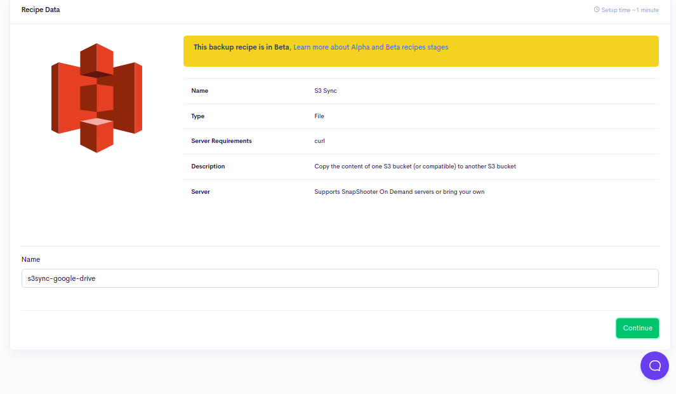The width and height of the screenshot is (676, 394).
Task: Click the clock icon beside Setup time
Action: pyautogui.click(x=597, y=10)
